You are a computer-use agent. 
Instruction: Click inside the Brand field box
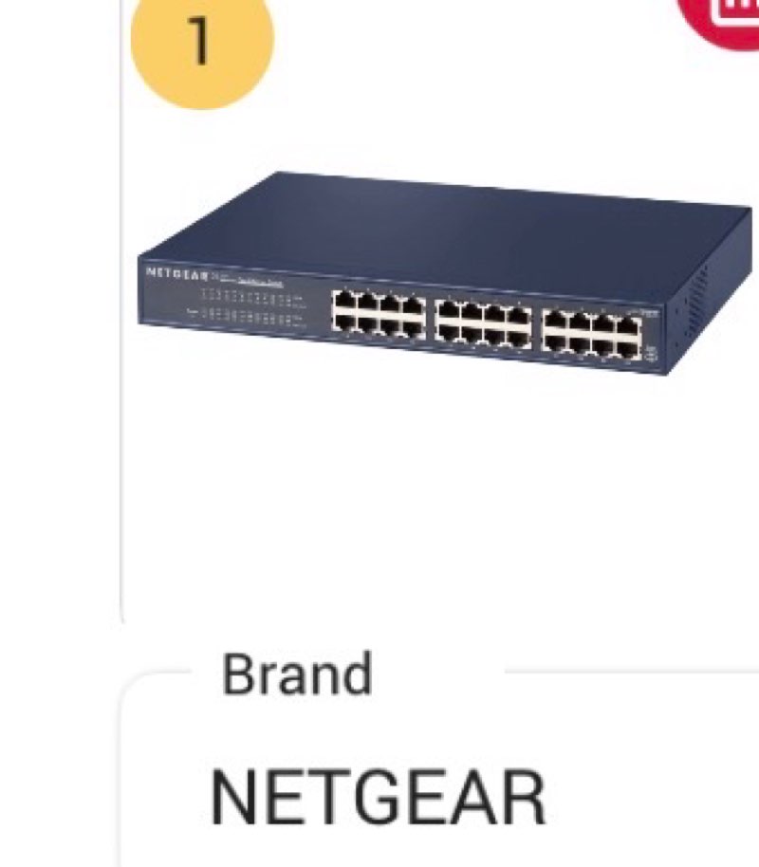click(439, 768)
